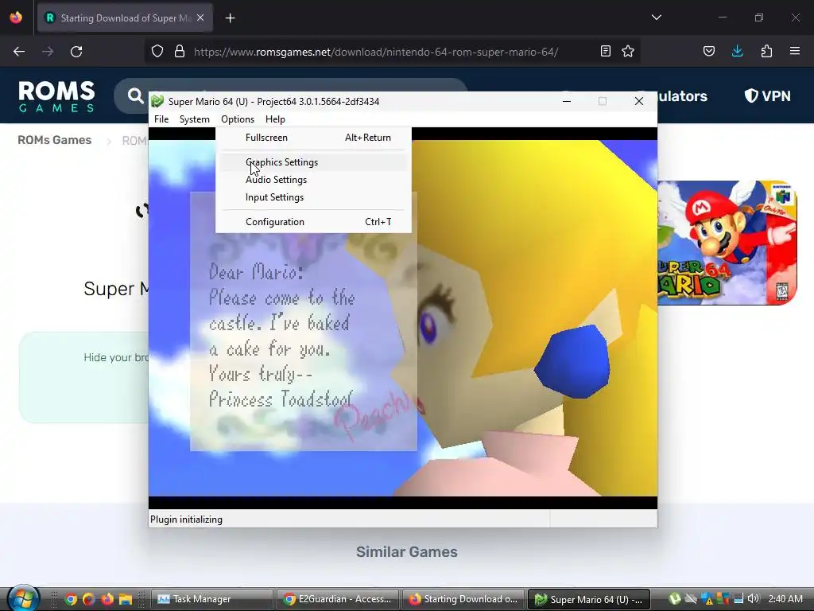Screen dimensions: 814x611
Task: Click the ROMs Games breadcrumb link
Action: point(55,140)
